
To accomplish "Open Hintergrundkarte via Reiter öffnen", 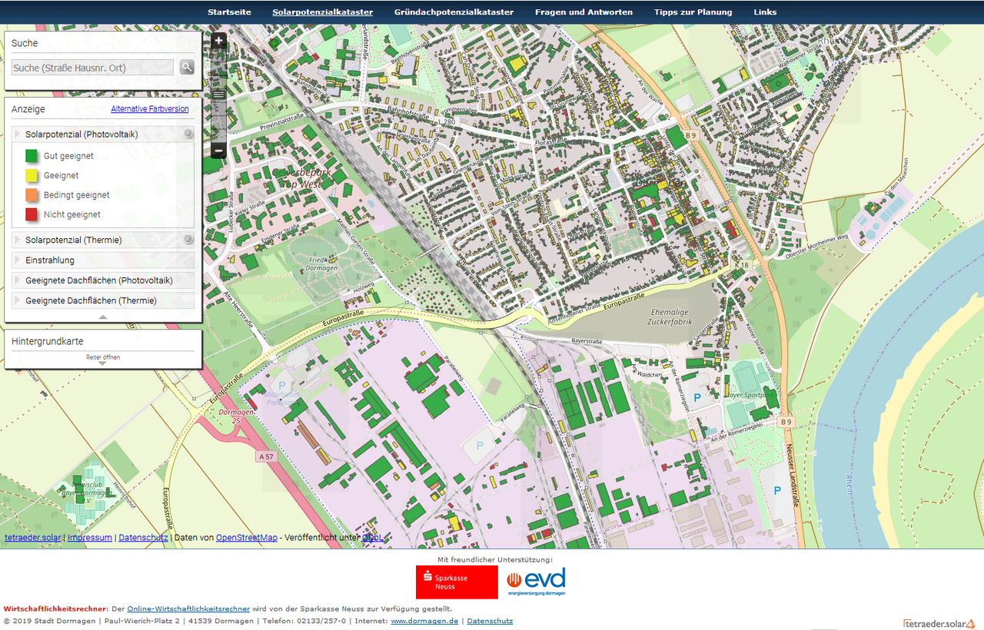I will tap(103, 359).
